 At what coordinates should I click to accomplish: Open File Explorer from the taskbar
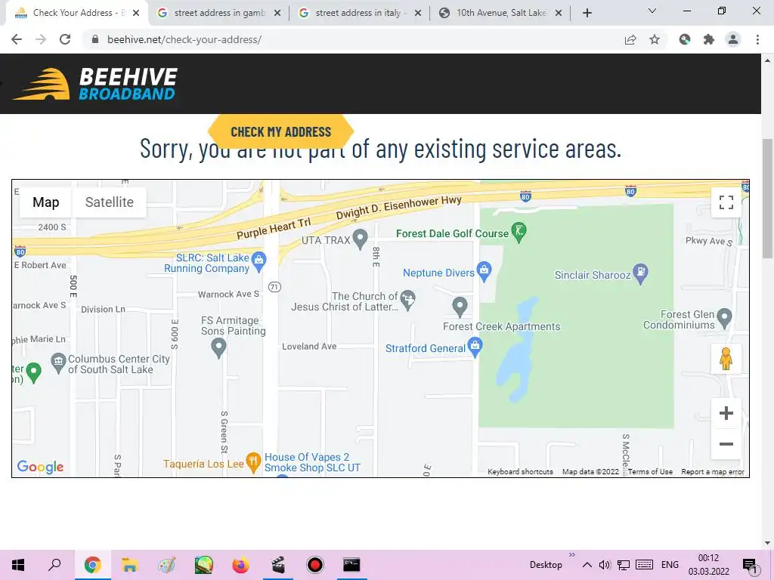[x=129, y=565]
